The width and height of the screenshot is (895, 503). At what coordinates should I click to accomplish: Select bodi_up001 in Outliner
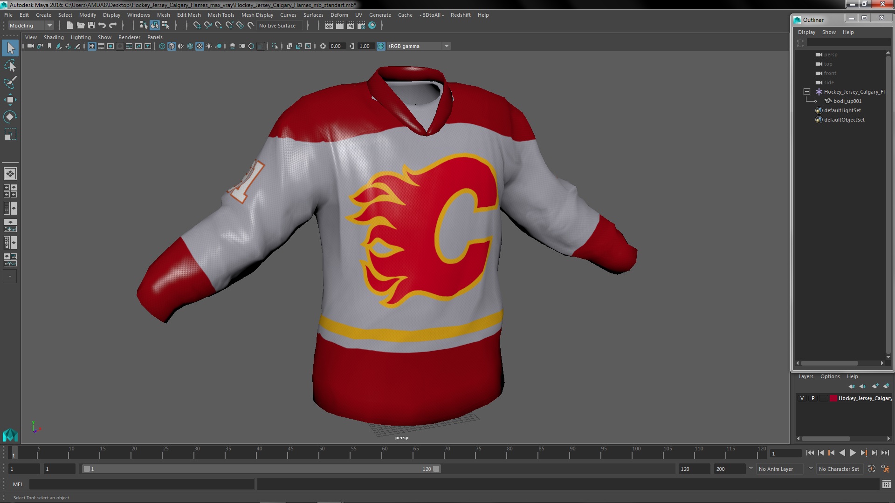tap(847, 101)
